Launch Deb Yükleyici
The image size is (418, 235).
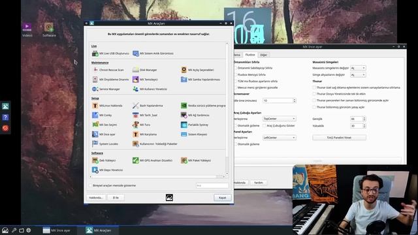[x=104, y=161]
